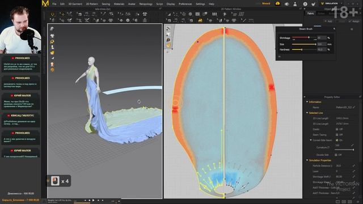Screen dimensions: 363x204
Task: Click the pin icon on Steam Brush panel
Action: pyautogui.click(x=334, y=29)
